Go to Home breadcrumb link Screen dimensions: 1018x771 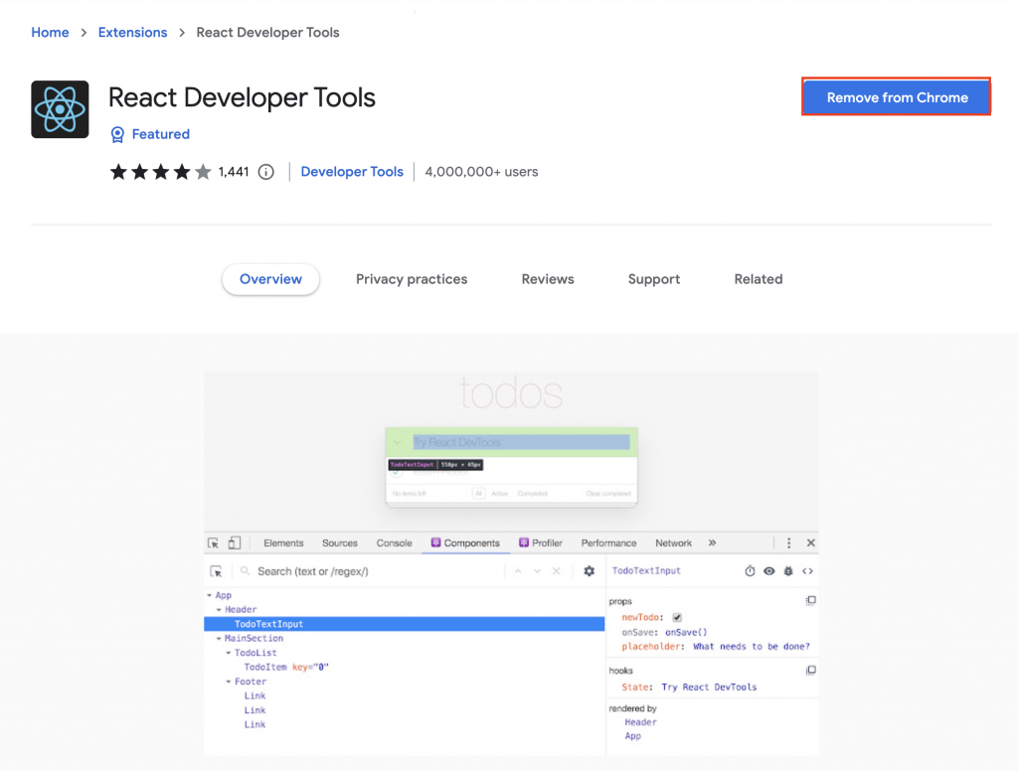pos(50,33)
